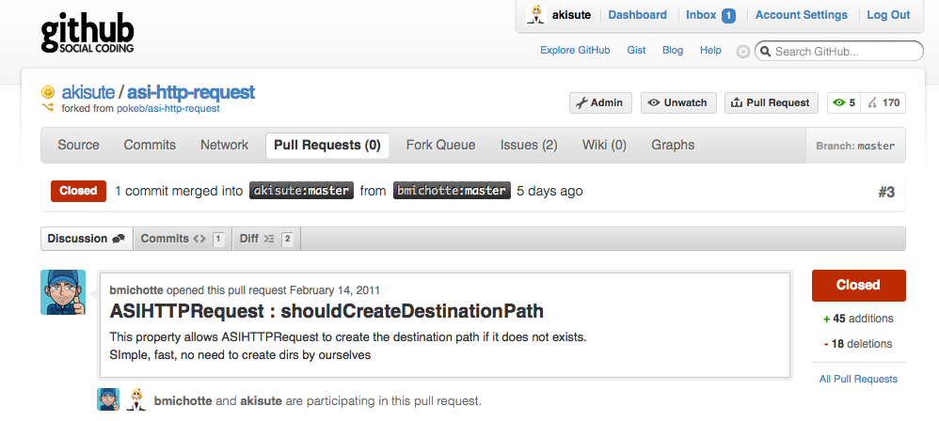
Task: Click the inbox unread count badge
Action: (728, 15)
